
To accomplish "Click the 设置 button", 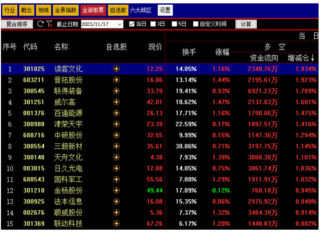I will [165, 10].
